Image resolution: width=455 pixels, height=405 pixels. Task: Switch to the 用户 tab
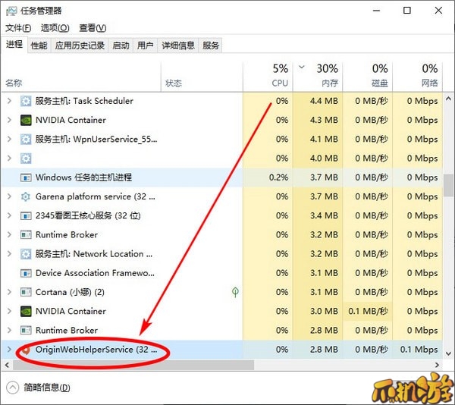(x=145, y=46)
